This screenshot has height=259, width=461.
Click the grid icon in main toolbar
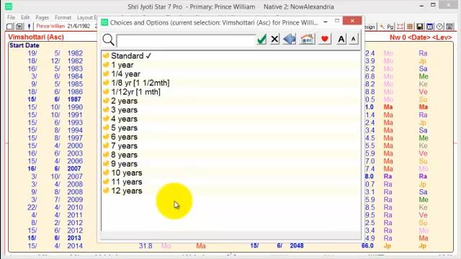point(410,27)
